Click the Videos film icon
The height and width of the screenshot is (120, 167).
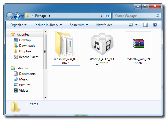[16, 91]
